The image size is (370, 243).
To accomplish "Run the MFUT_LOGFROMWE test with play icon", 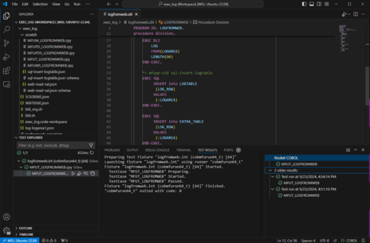I will (73, 174).
